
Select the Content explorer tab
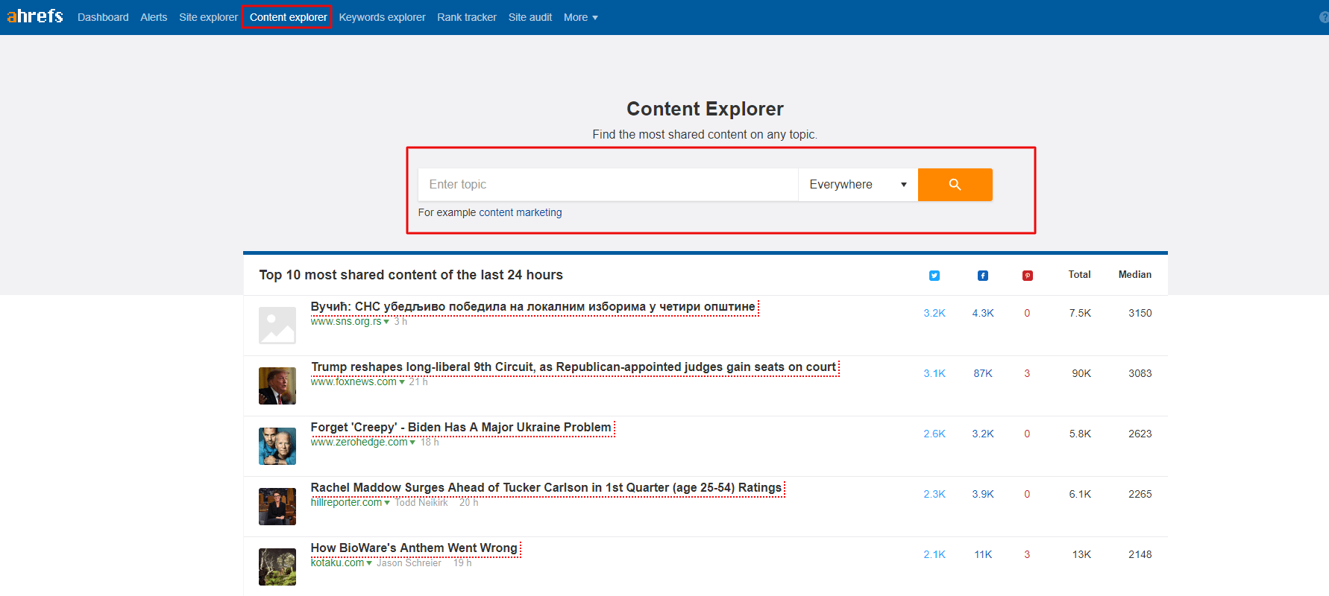click(x=288, y=17)
